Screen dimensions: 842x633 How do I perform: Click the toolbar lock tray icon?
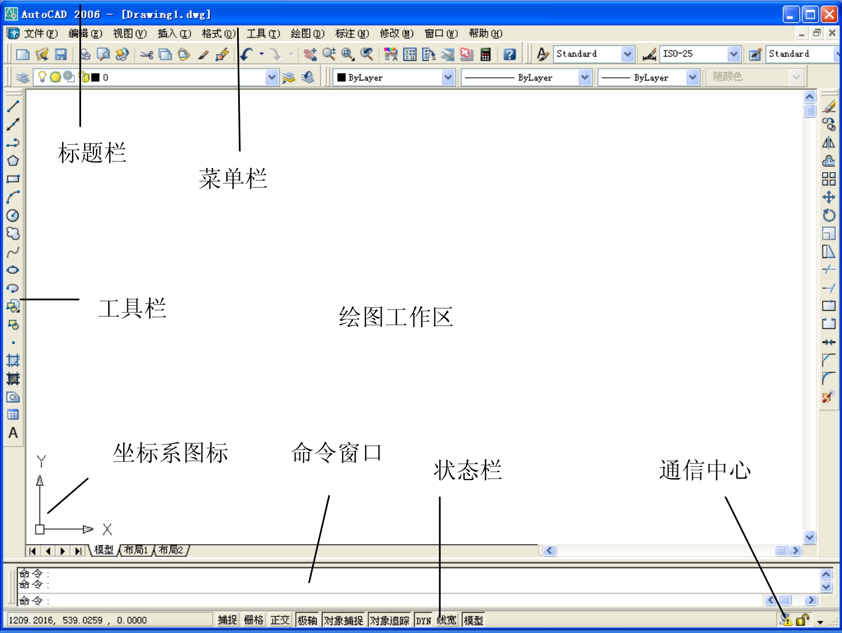803,620
